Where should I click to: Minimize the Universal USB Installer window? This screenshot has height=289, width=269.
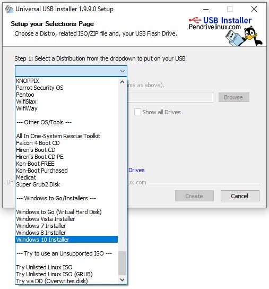206,9
